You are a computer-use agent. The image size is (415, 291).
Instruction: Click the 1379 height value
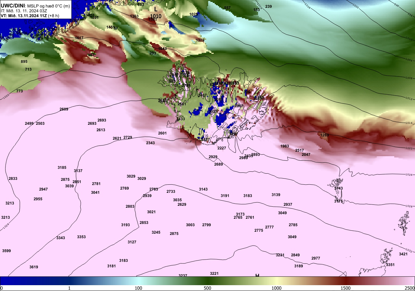200,40
